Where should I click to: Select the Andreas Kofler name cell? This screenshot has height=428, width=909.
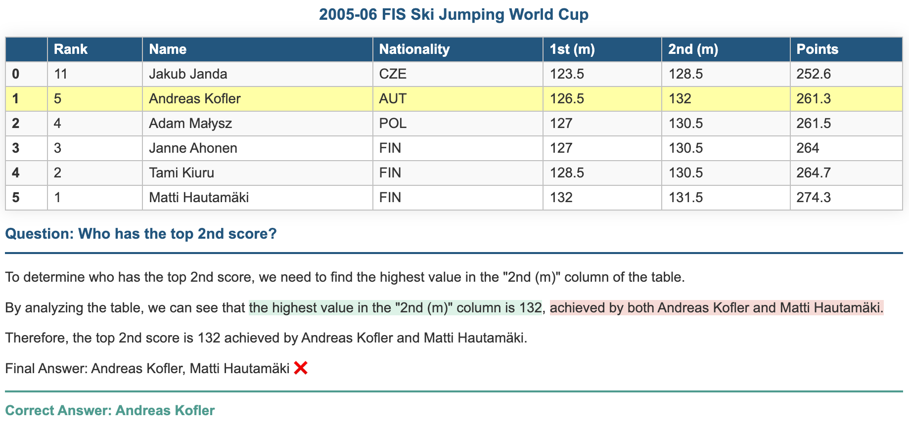[x=258, y=99]
